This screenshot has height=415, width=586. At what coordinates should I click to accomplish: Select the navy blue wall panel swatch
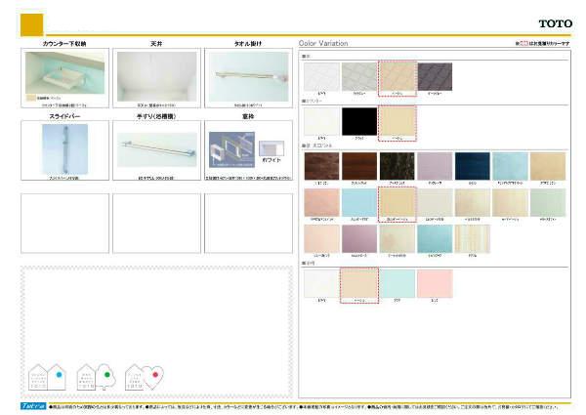pos(474,167)
